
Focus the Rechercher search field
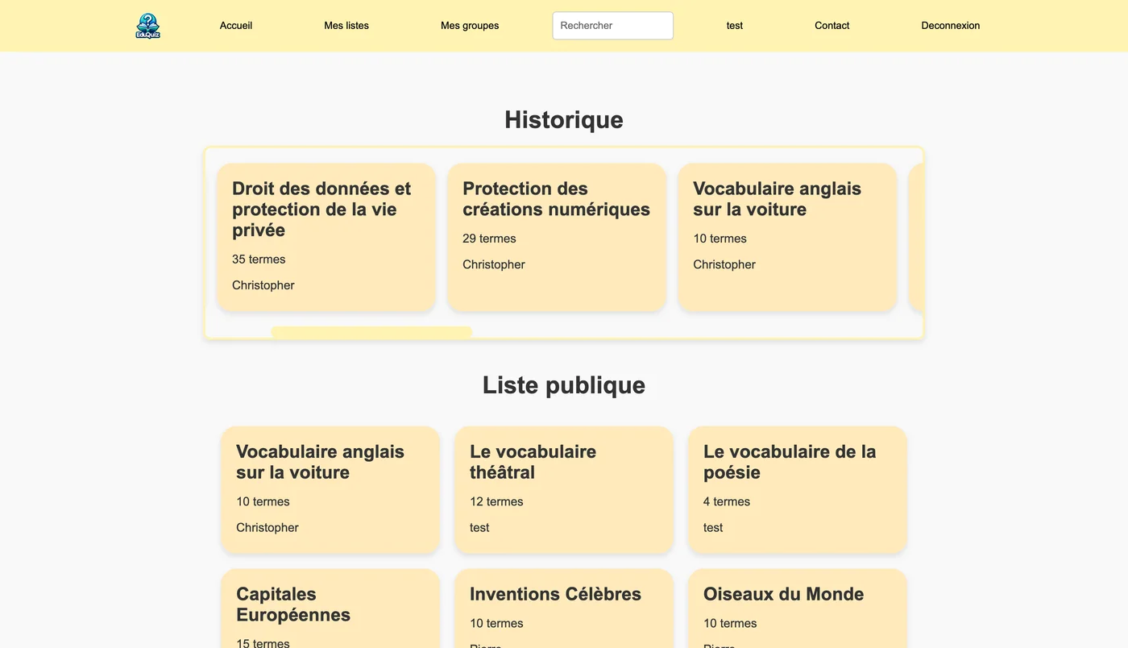(x=613, y=26)
